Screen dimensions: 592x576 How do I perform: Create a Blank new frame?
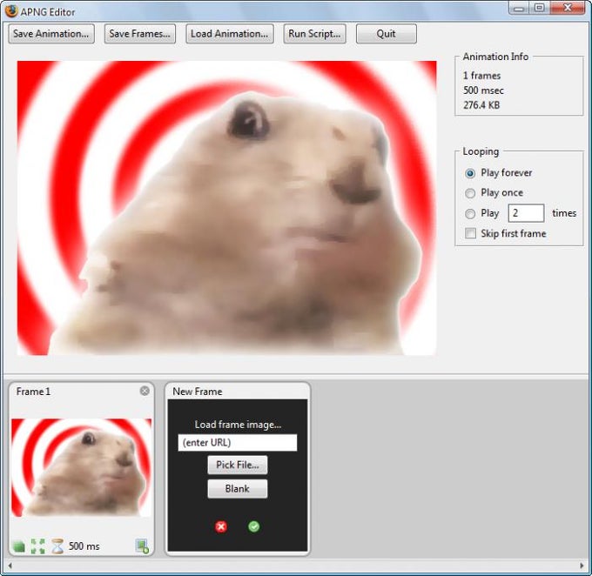[238, 489]
